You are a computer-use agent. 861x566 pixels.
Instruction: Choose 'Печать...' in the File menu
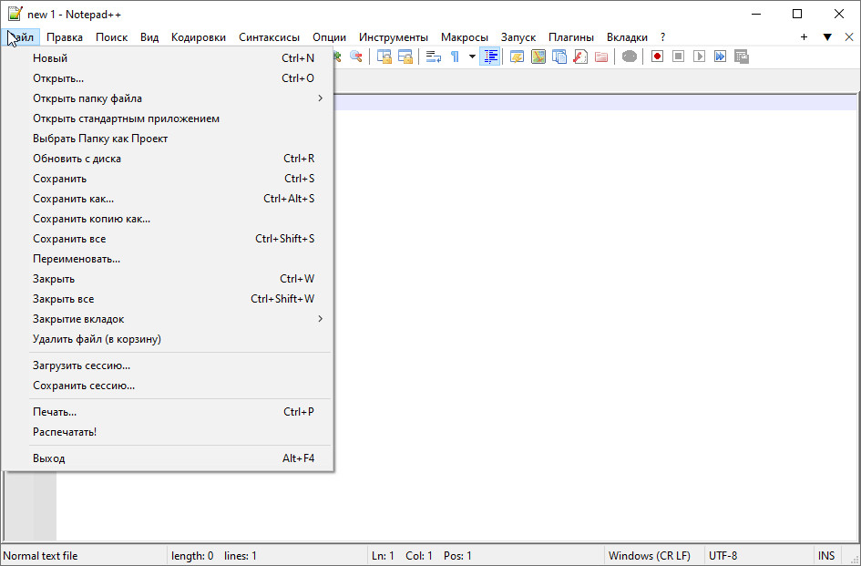[x=55, y=412]
